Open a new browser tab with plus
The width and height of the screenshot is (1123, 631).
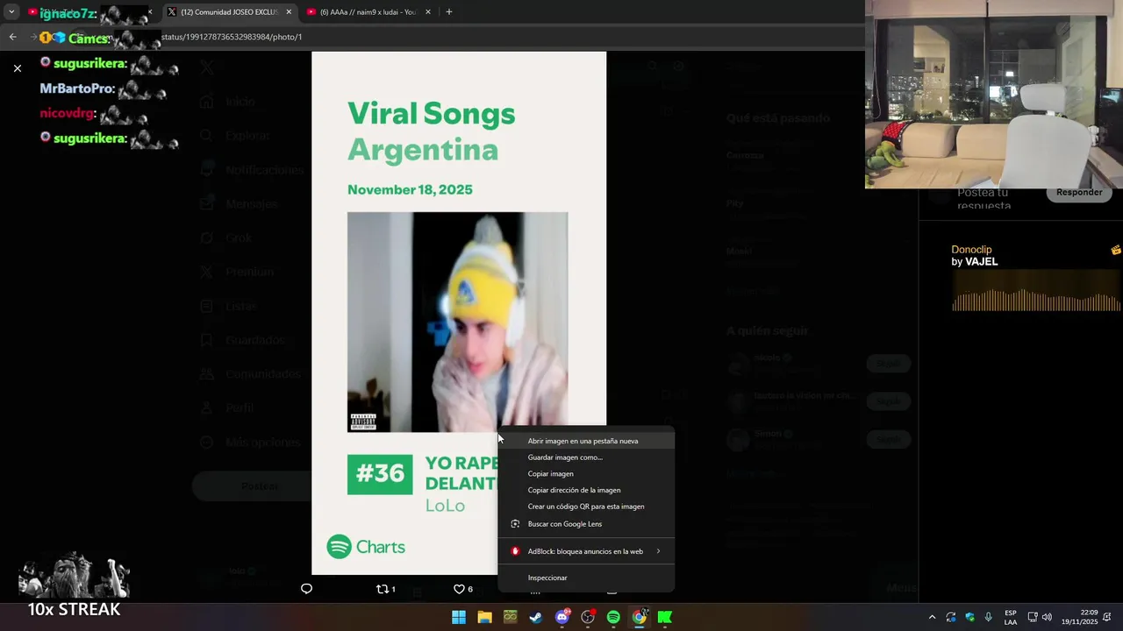pyautogui.click(x=449, y=12)
